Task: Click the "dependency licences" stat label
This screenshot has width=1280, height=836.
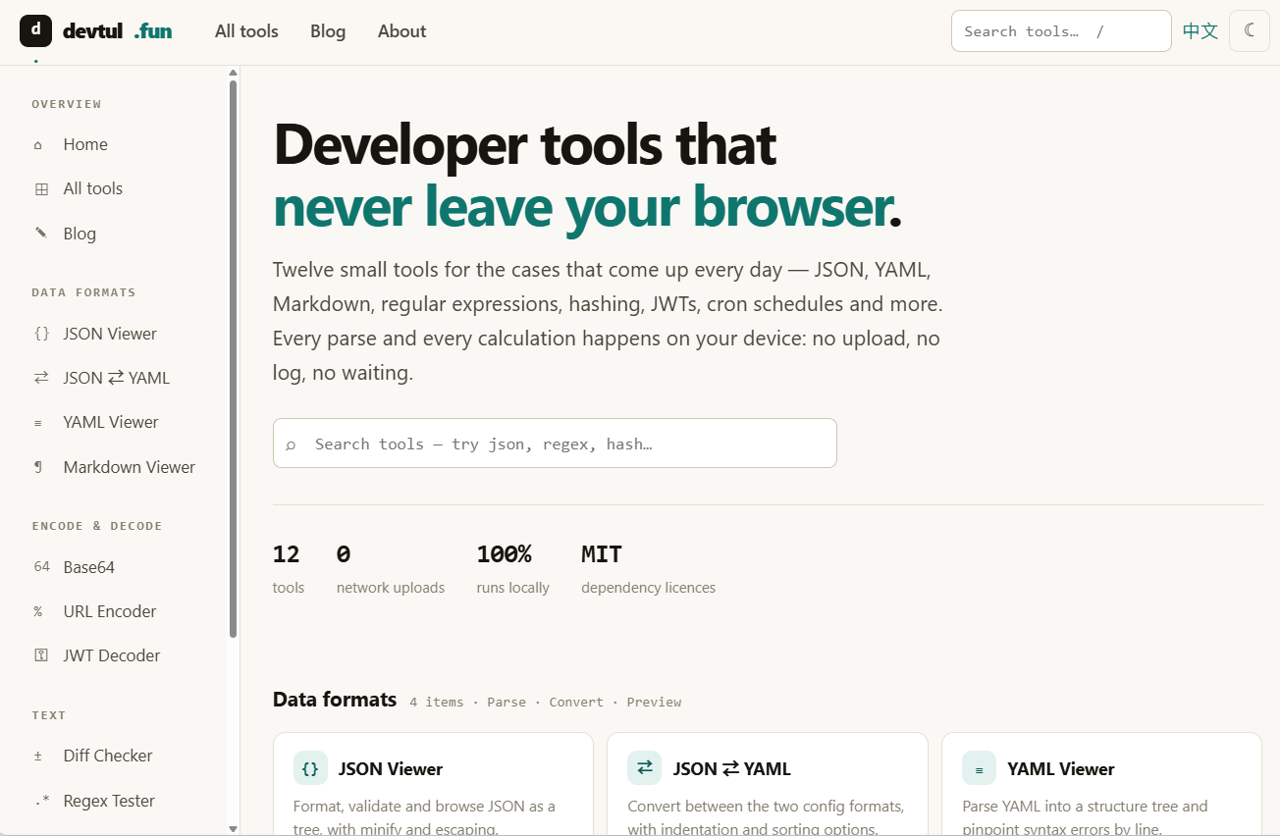Action: coord(649,588)
